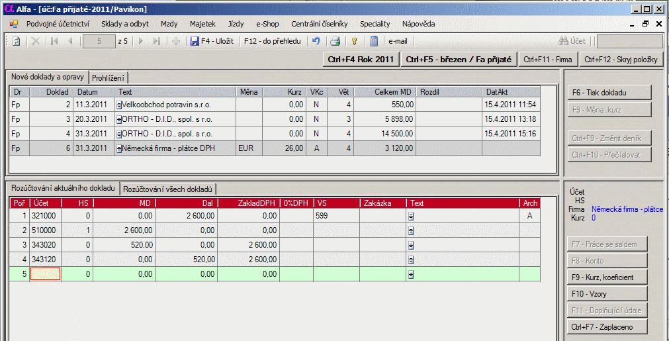669x341 pixels.
Task: Click Ctrl+F11 - Firma button
Action: (549, 60)
